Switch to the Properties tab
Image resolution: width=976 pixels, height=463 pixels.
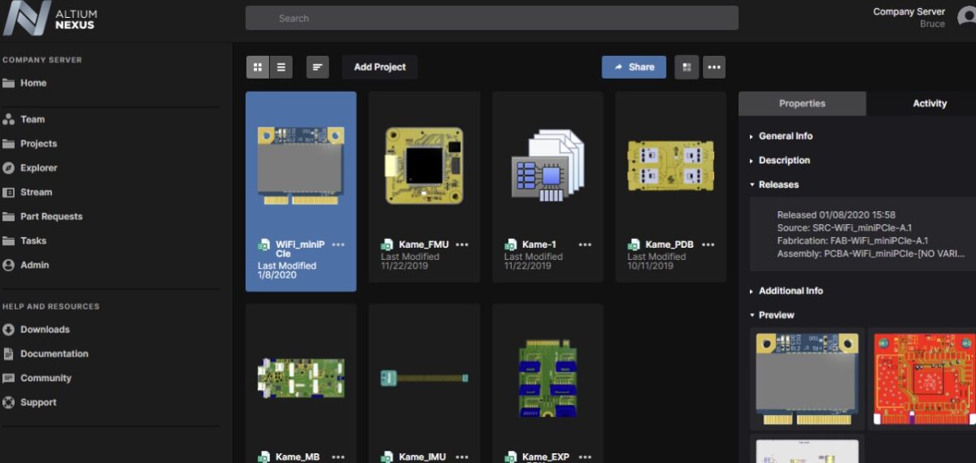pyautogui.click(x=802, y=104)
